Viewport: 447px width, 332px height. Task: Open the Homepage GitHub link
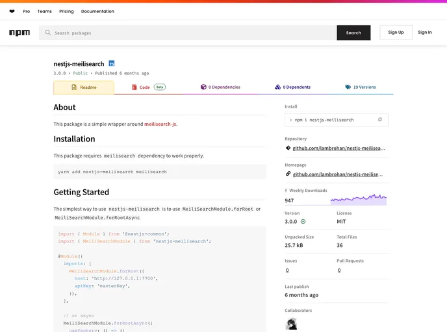338,174
